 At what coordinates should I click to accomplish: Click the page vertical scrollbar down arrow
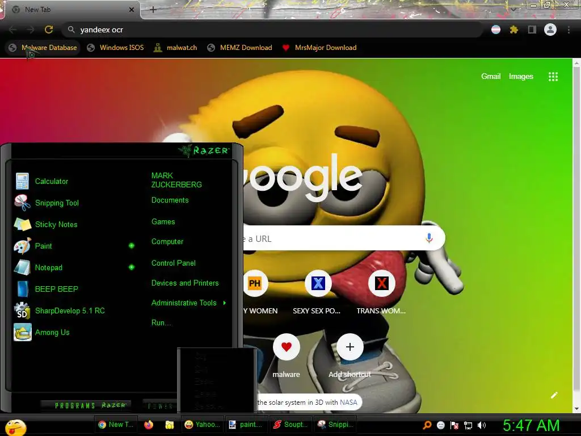(x=576, y=409)
